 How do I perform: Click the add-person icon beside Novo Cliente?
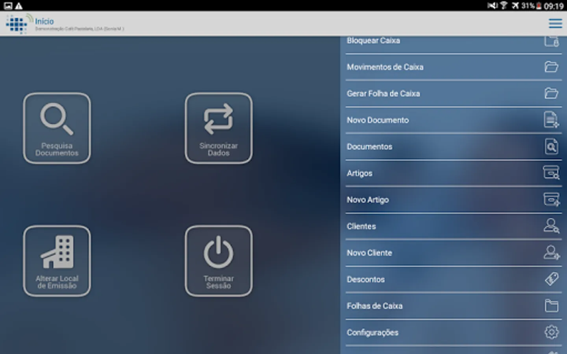[x=551, y=253]
